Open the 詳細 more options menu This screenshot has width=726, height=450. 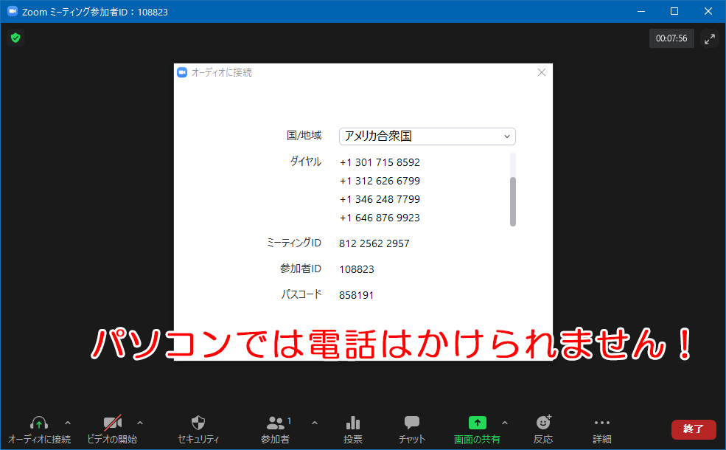click(x=602, y=423)
